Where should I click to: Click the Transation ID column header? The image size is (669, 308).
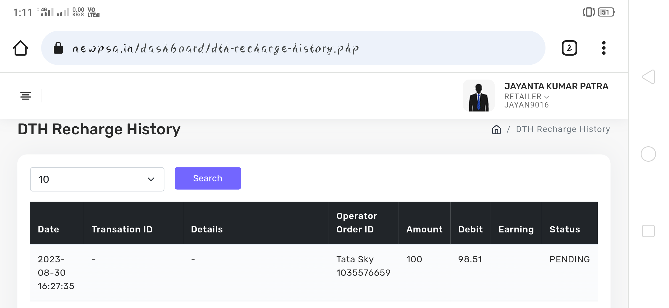[x=122, y=229]
